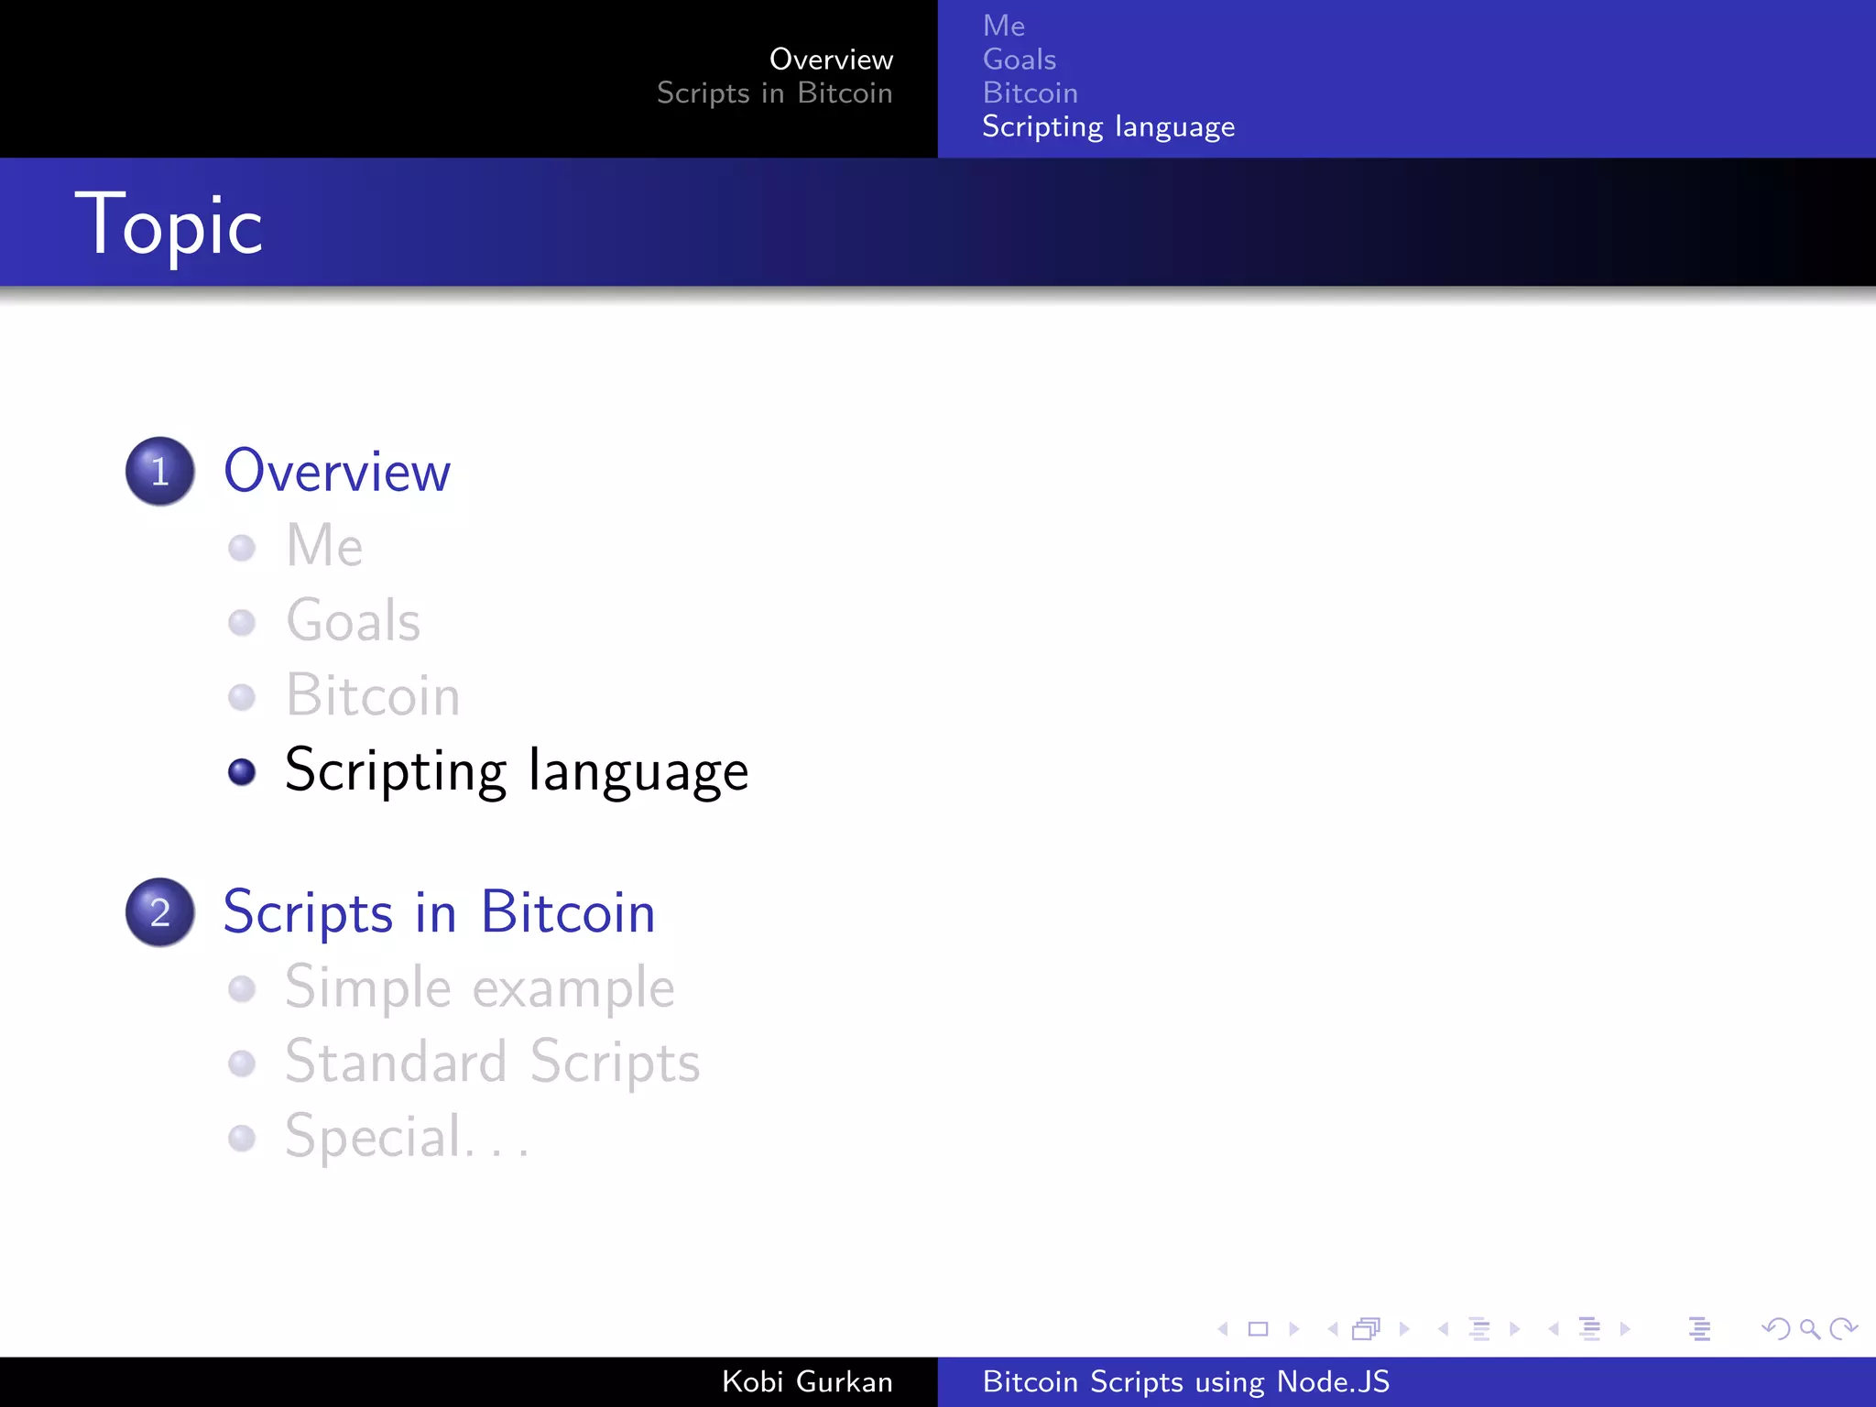The image size is (1876, 1407).
Task: Click the bullet beside Scripting language
Action: click(x=242, y=772)
